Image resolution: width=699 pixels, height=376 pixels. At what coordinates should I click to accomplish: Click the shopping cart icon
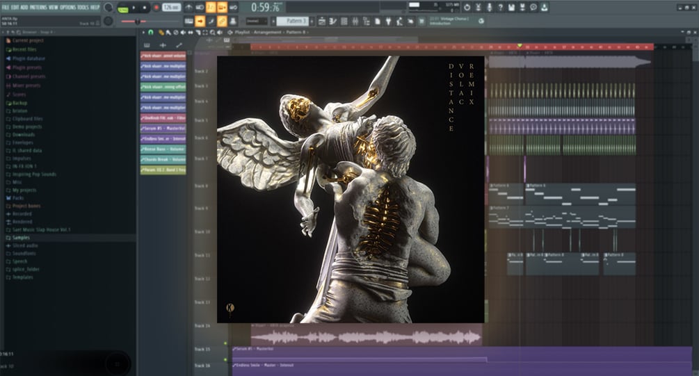pos(421,21)
